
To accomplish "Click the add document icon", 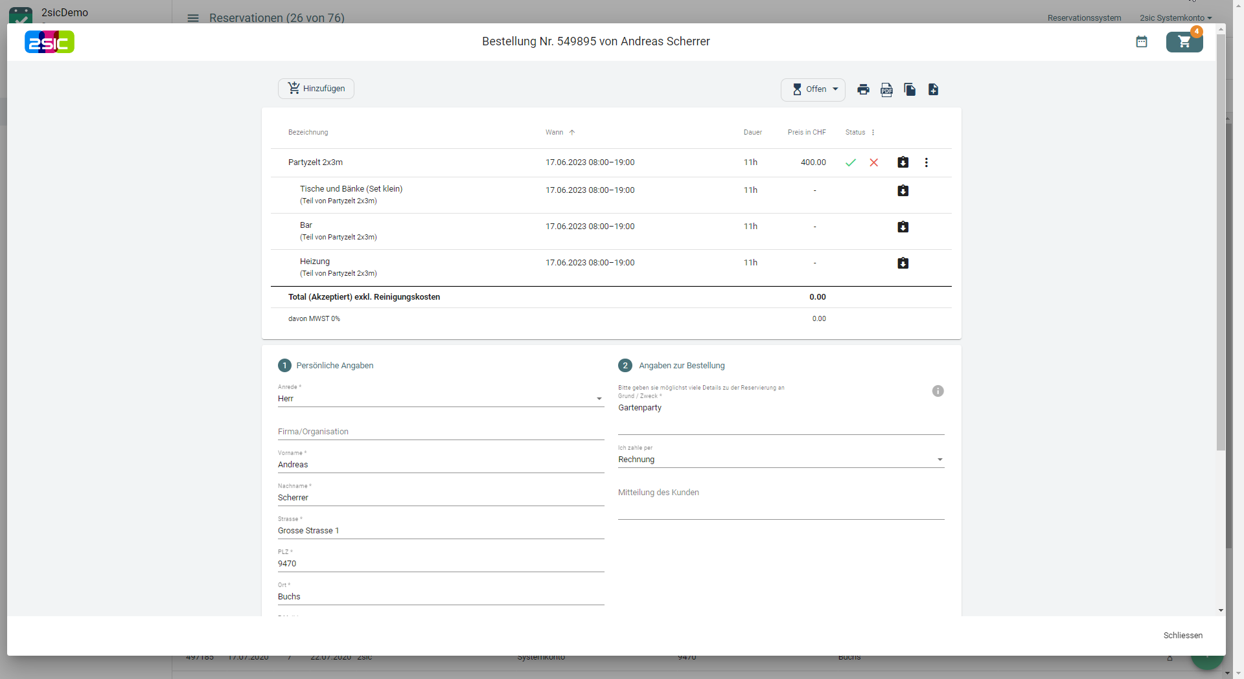I will [933, 89].
